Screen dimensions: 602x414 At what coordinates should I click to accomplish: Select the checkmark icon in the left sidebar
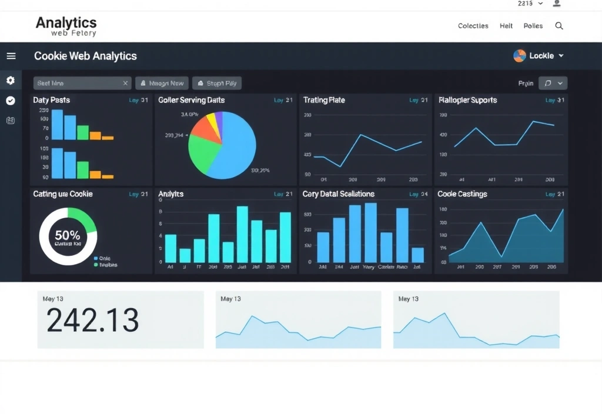(x=10, y=100)
